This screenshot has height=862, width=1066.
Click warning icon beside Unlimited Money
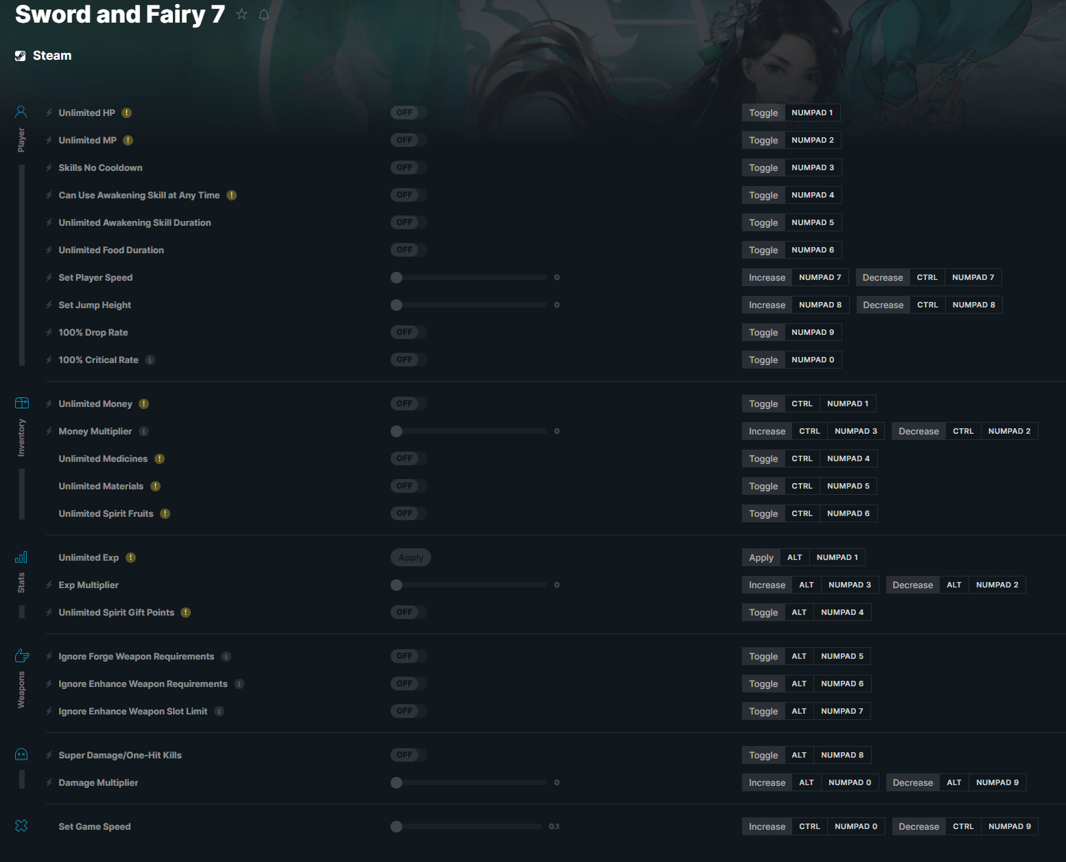144,404
